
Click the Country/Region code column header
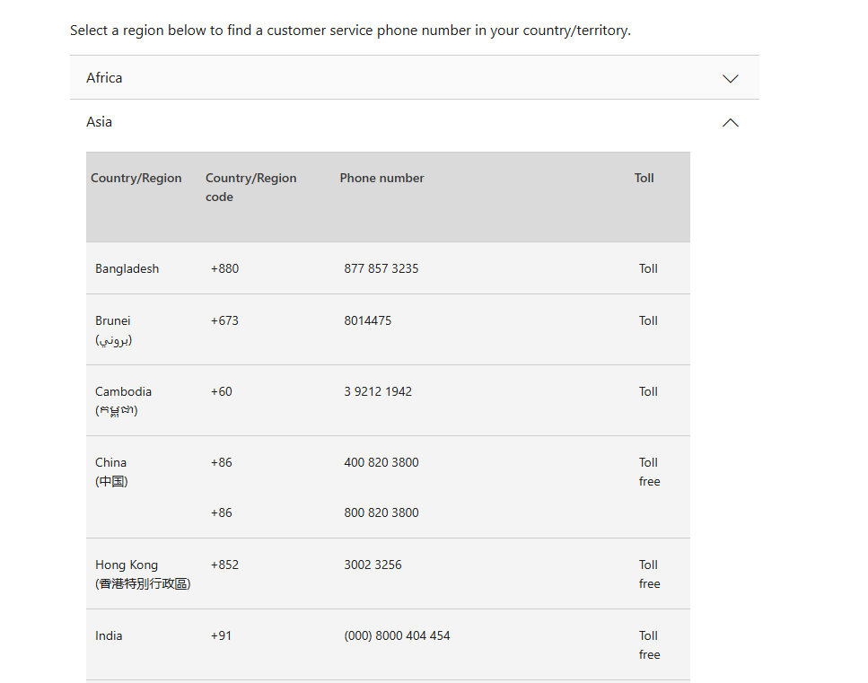(x=250, y=188)
